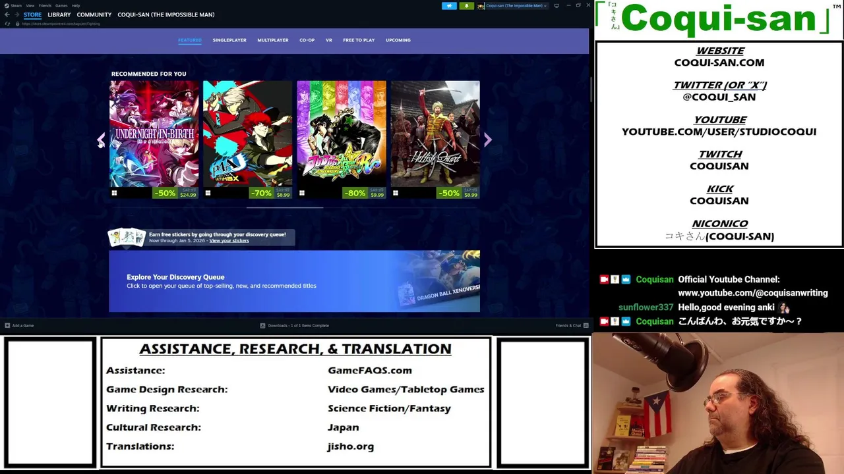Select the Singleplayer tab
844x474 pixels.
pyautogui.click(x=229, y=40)
